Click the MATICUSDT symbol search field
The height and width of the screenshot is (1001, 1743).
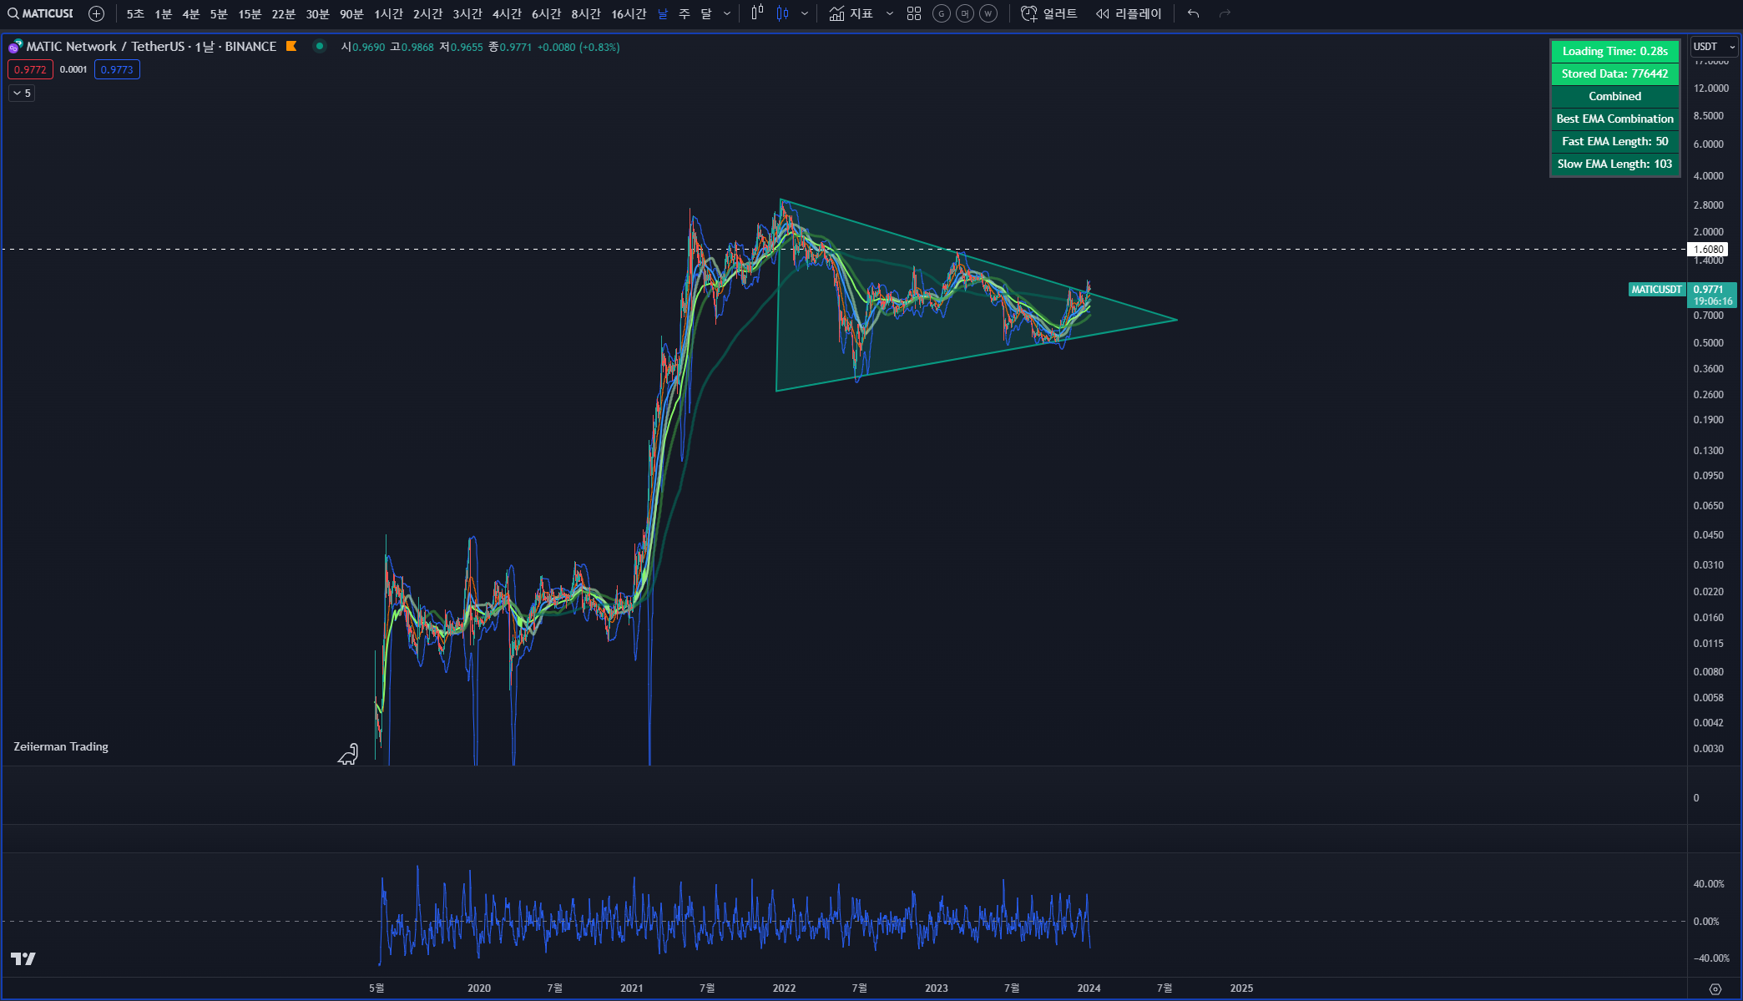point(41,13)
